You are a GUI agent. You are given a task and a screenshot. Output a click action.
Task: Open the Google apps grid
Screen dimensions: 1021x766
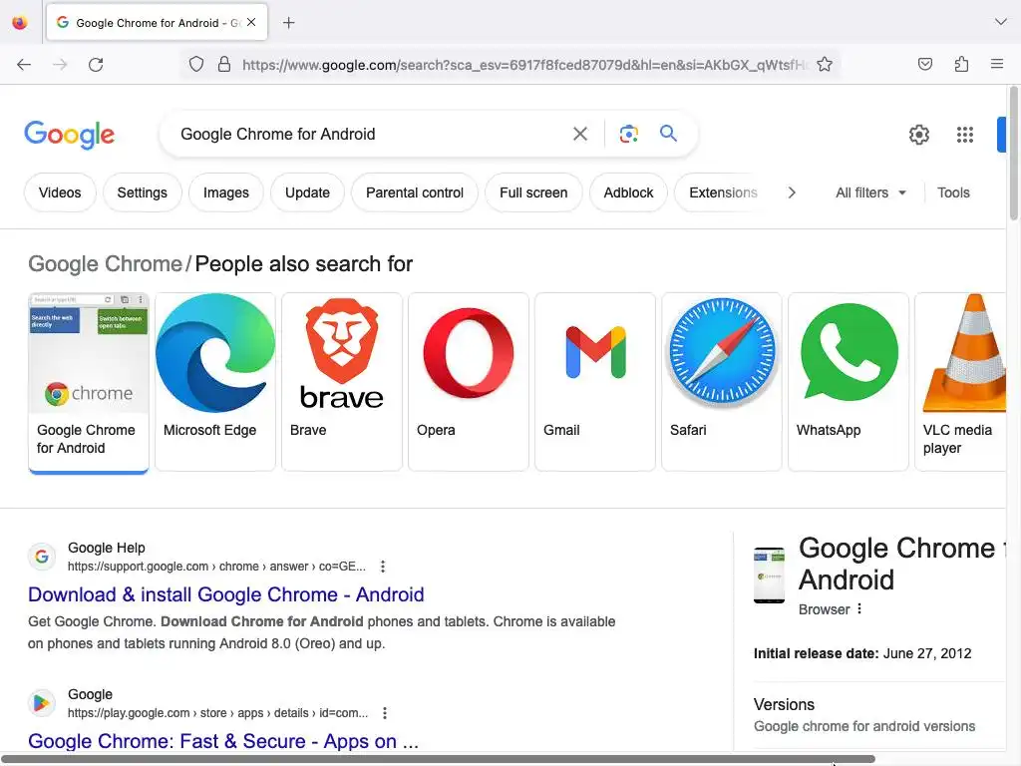click(x=965, y=135)
